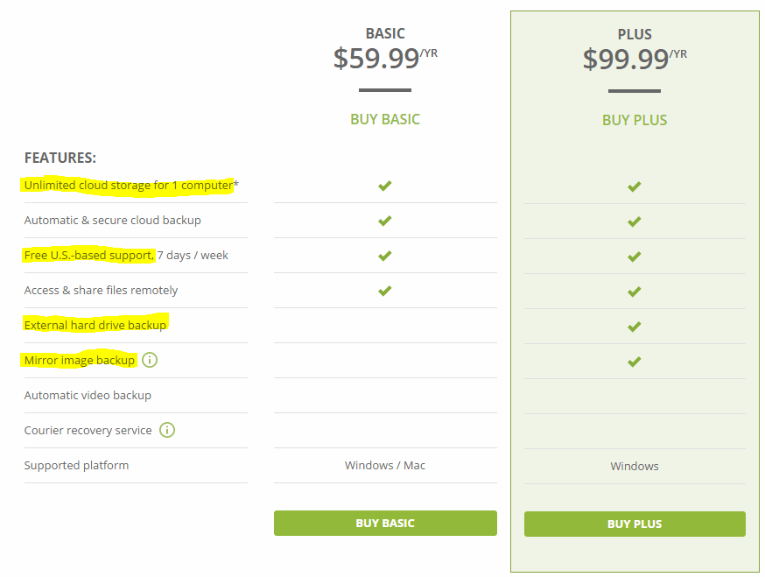The image size is (765, 577).
Task: Click the info icon beside Courier recovery service
Action: pyautogui.click(x=166, y=430)
